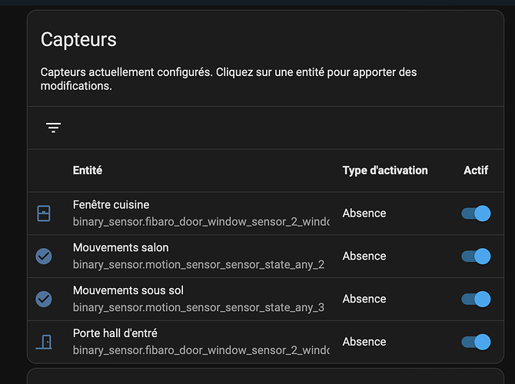Open the sensor filter icon

click(53, 127)
